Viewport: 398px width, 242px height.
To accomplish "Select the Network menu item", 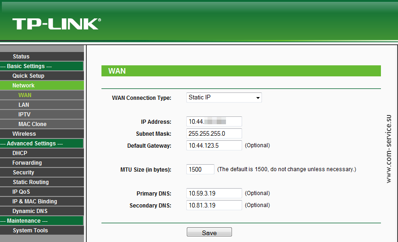I will coord(42,85).
